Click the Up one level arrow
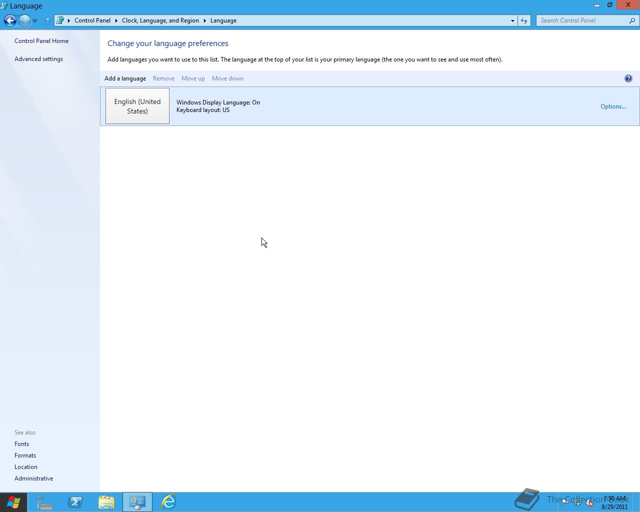The height and width of the screenshot is (512, 640). [x=48, y=20]
